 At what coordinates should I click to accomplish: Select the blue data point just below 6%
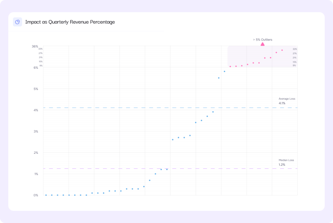225,71
